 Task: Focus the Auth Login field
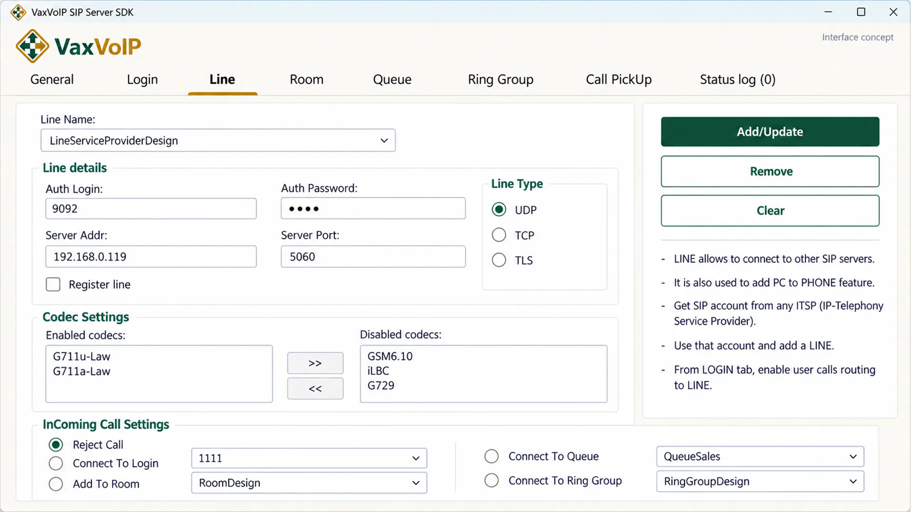[151, 209]
